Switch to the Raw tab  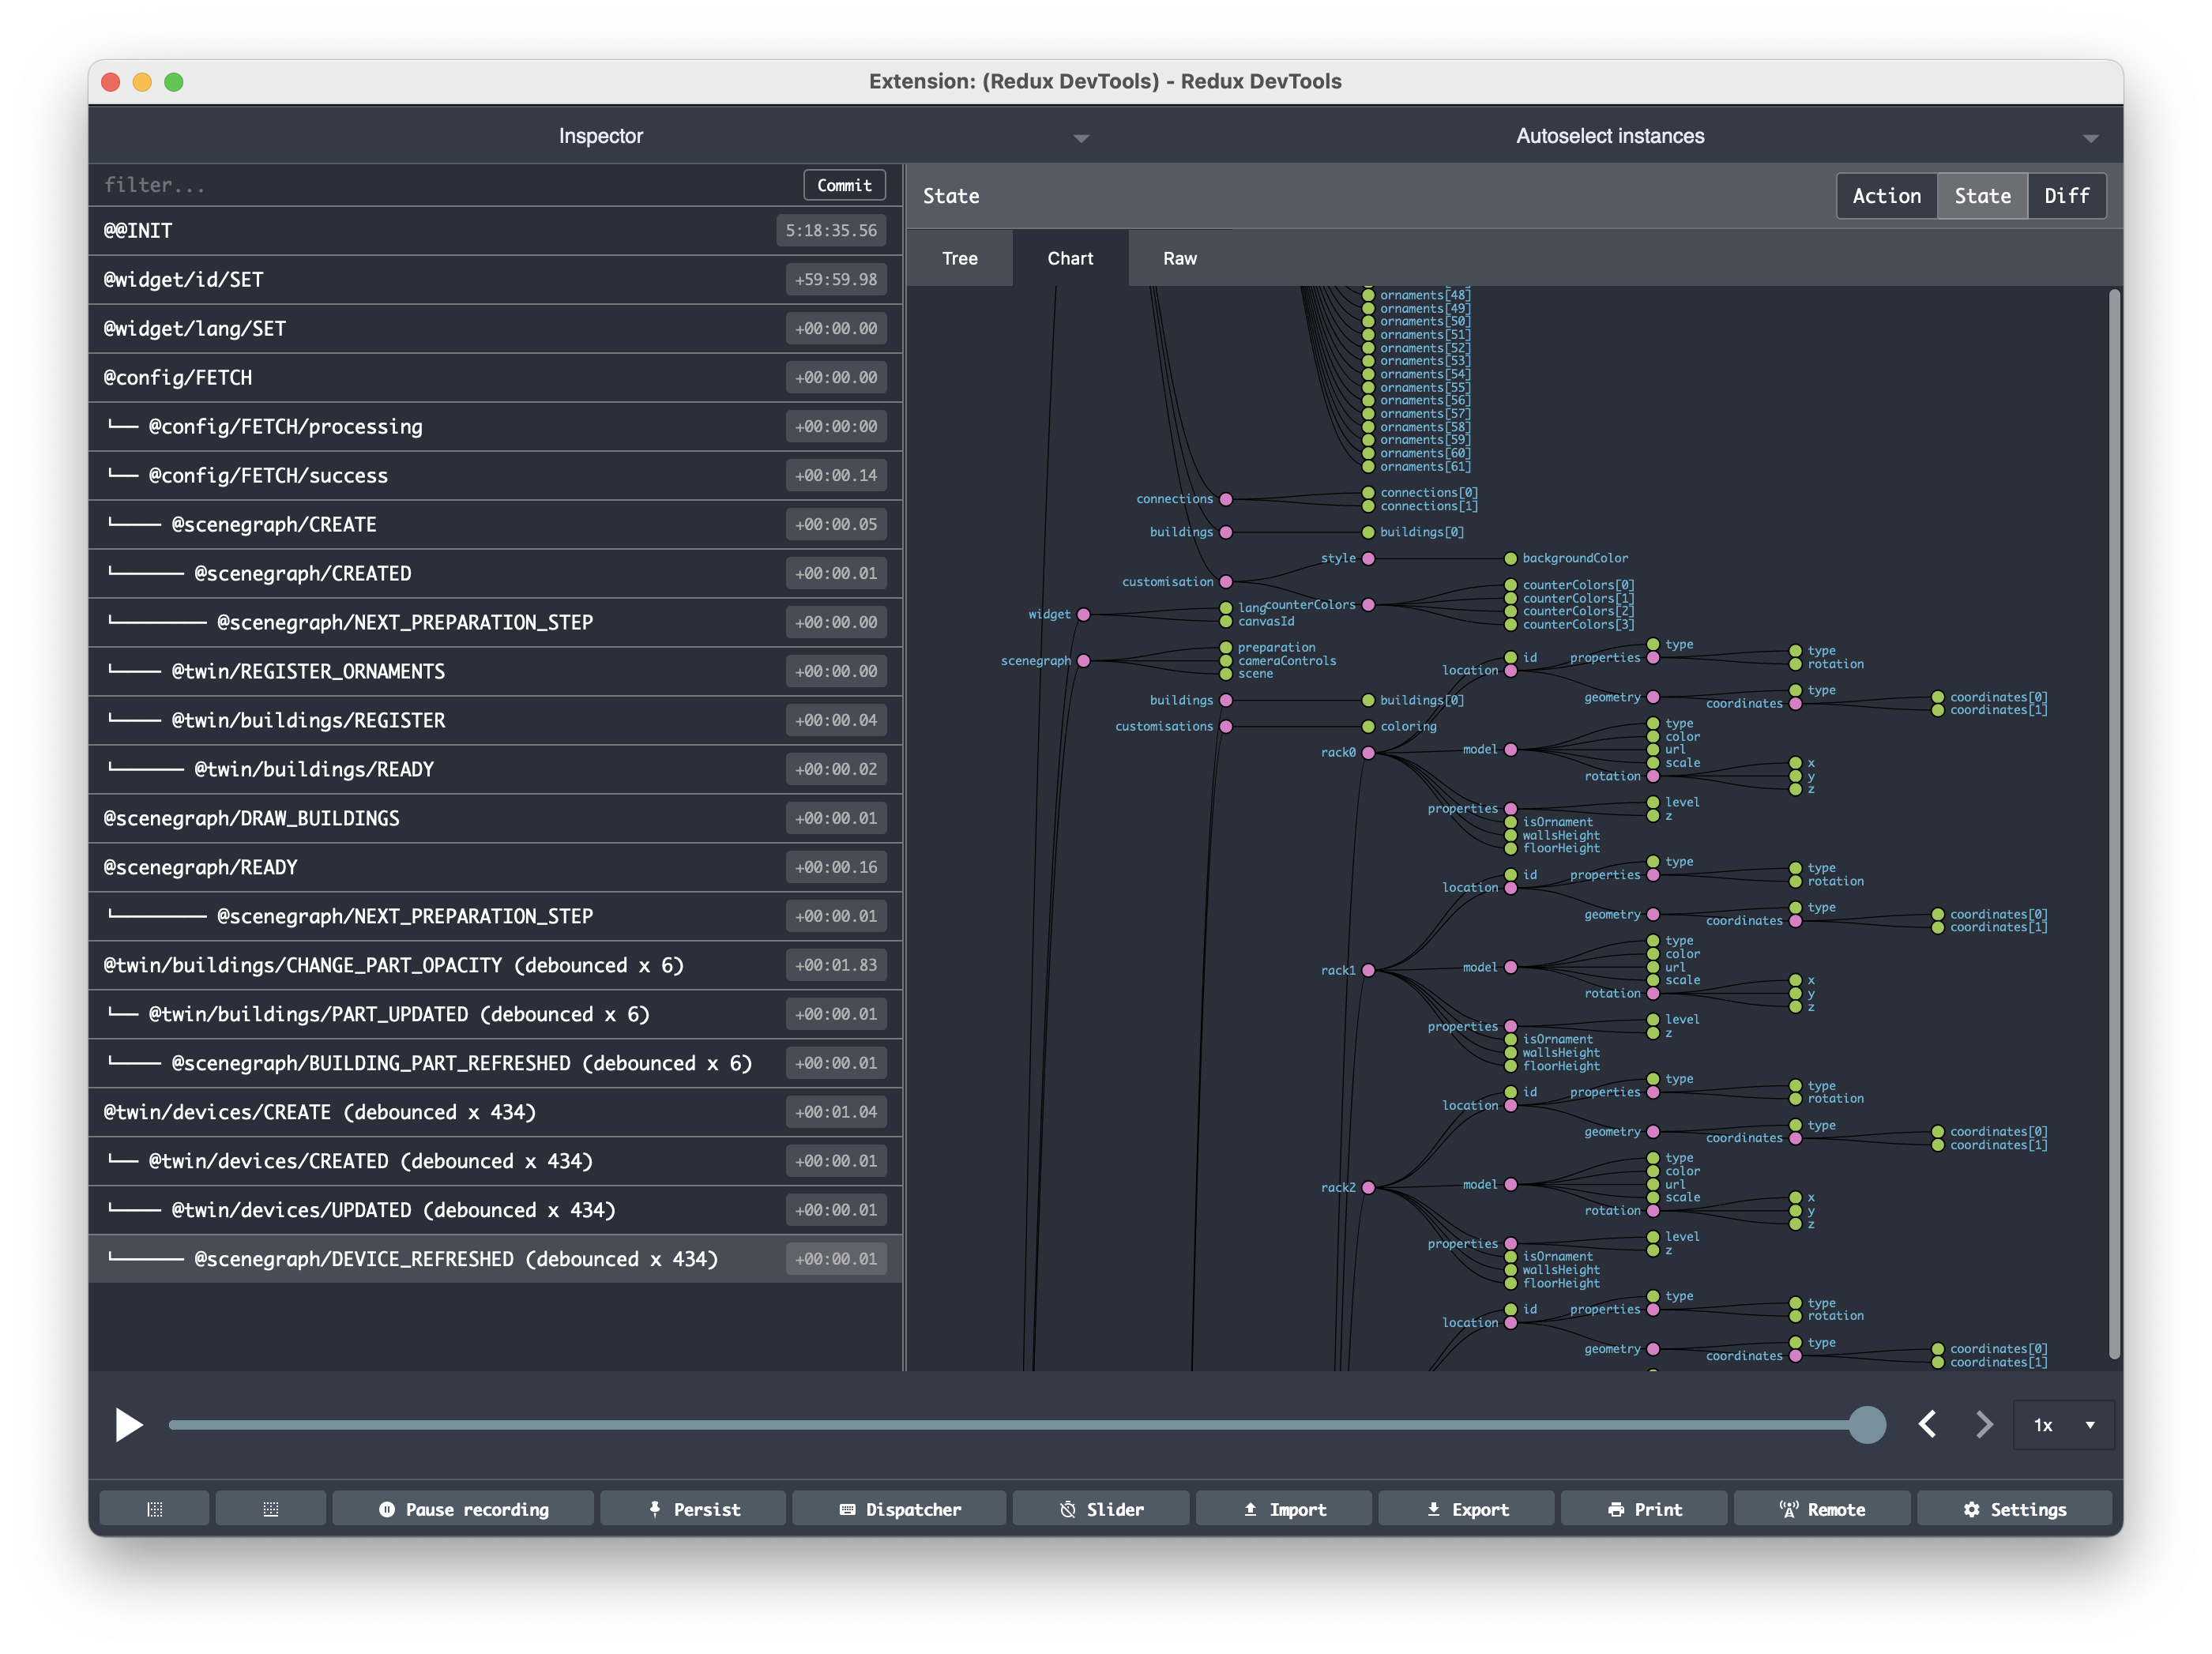(1179, 258)
